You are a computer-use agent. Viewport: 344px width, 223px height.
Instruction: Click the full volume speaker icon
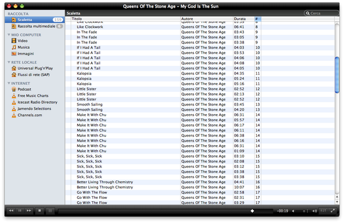tap(315, 211)
